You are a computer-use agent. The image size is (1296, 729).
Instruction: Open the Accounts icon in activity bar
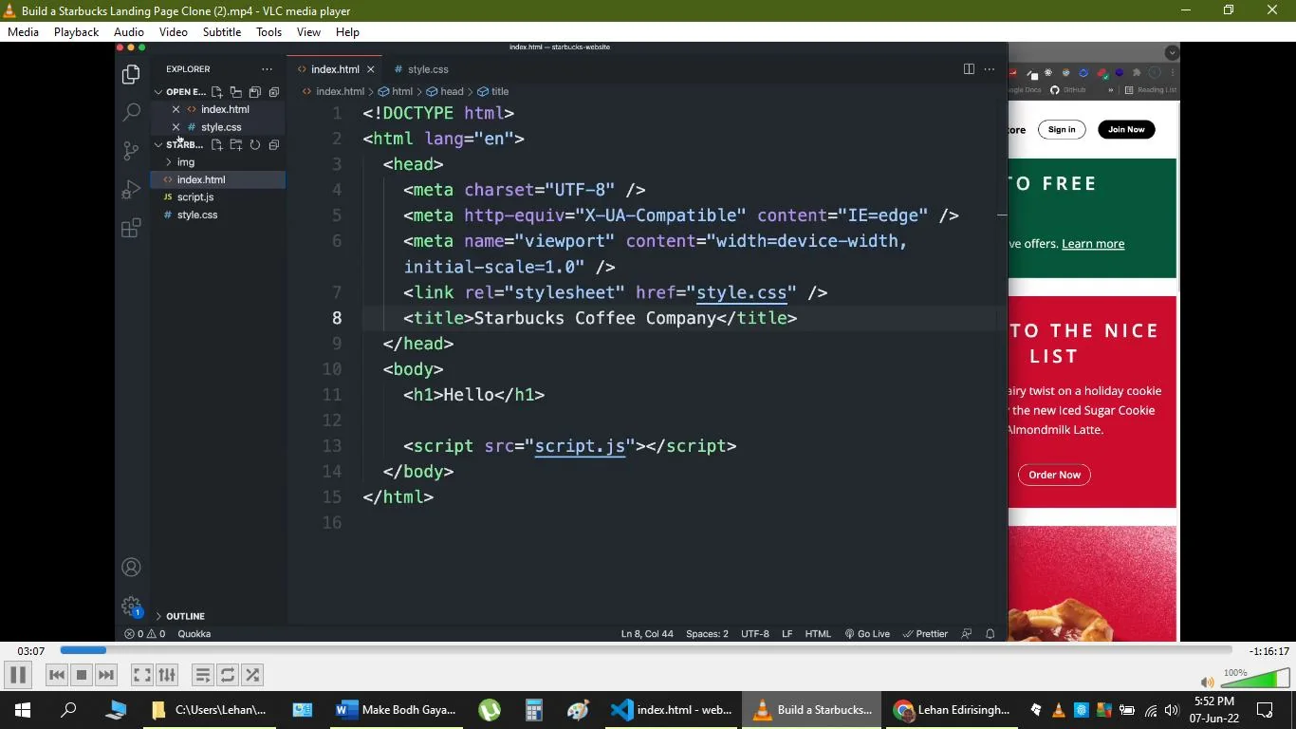[x=132, y=568]
